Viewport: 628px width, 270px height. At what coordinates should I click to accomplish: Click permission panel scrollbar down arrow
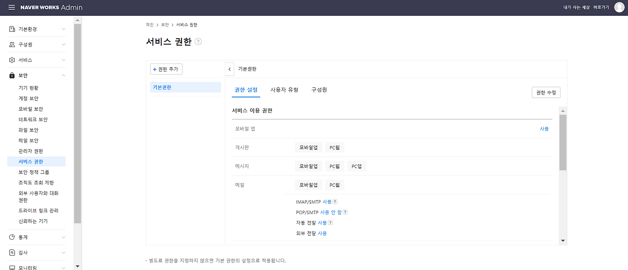click(563, 241)
